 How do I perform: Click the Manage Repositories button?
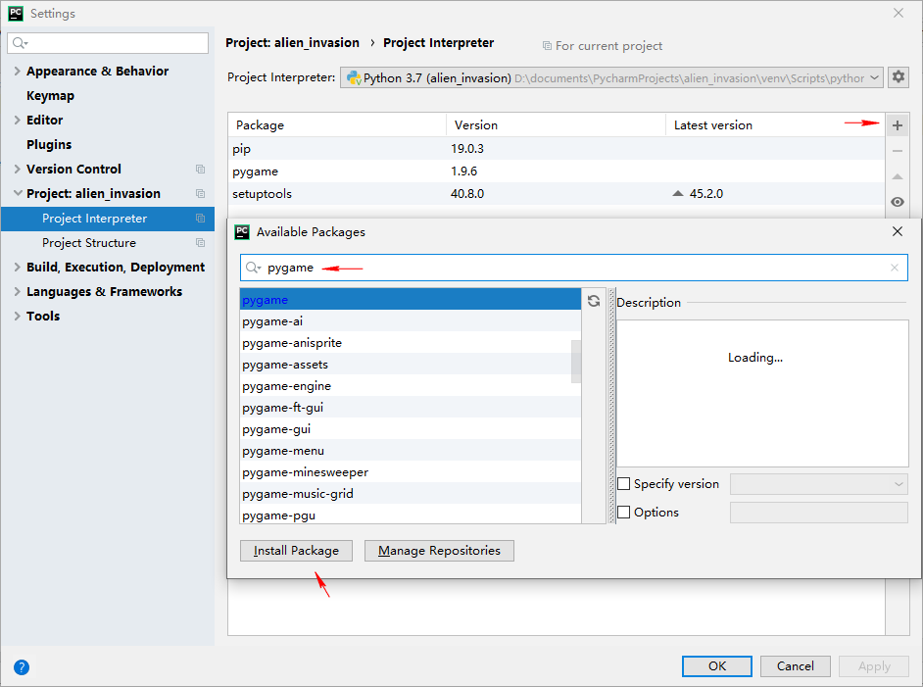click(439, 551)
